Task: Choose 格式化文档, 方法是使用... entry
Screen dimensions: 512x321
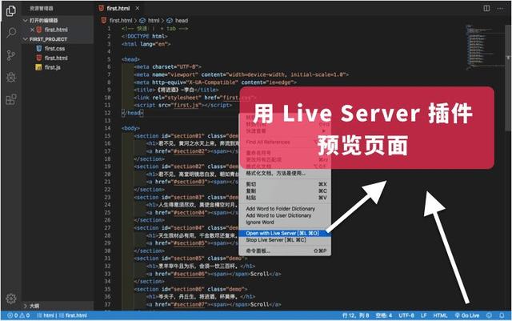Action: point(285,173)
